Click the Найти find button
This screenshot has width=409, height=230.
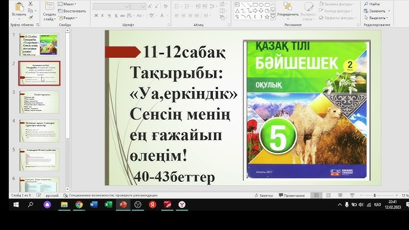click(x=372, y=4)
